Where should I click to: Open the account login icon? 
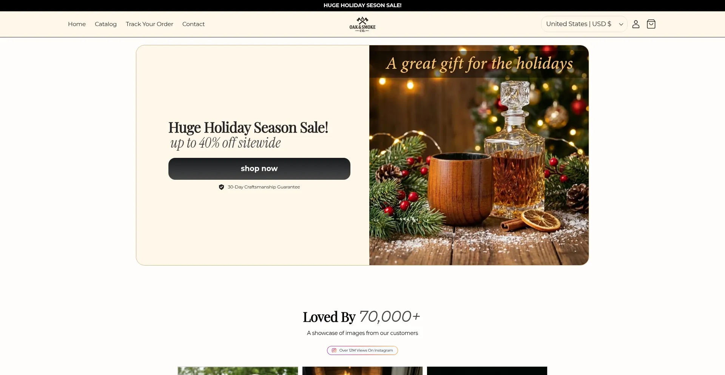636,24
